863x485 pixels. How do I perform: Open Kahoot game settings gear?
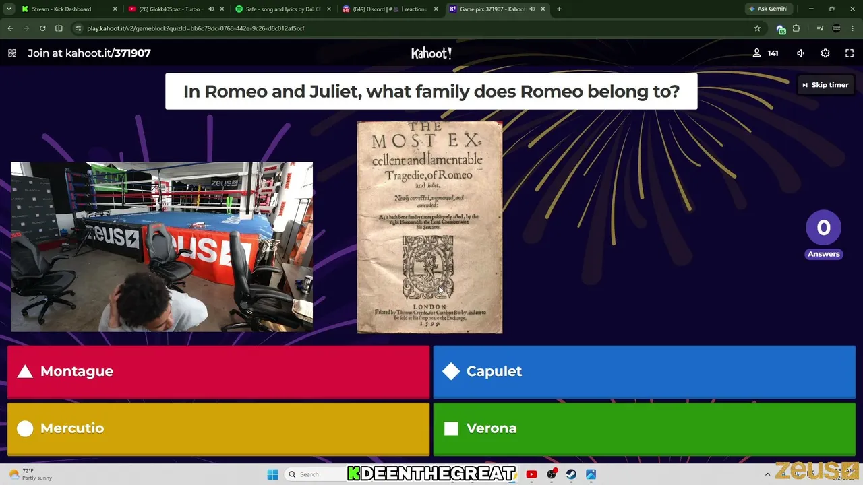point(825,53)
